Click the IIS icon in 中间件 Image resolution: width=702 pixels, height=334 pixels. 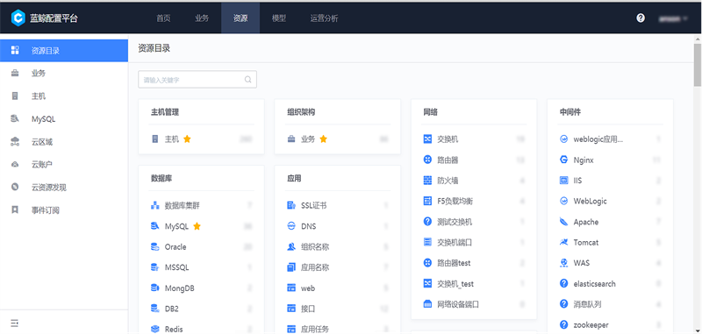coord(563,181)
